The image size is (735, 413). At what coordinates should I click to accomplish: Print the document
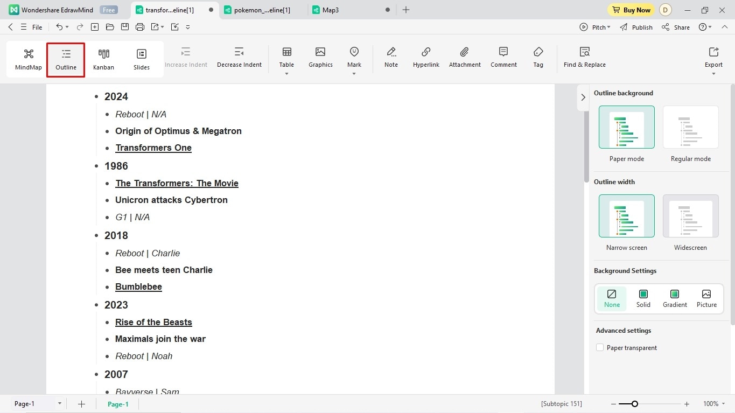click(140, 27)
